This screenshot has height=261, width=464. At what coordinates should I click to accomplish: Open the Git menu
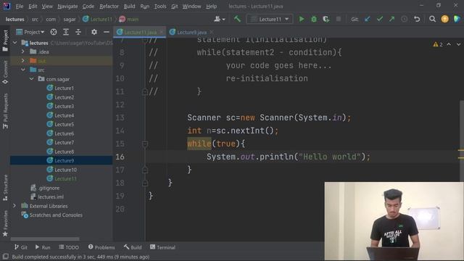pos(175,7)
